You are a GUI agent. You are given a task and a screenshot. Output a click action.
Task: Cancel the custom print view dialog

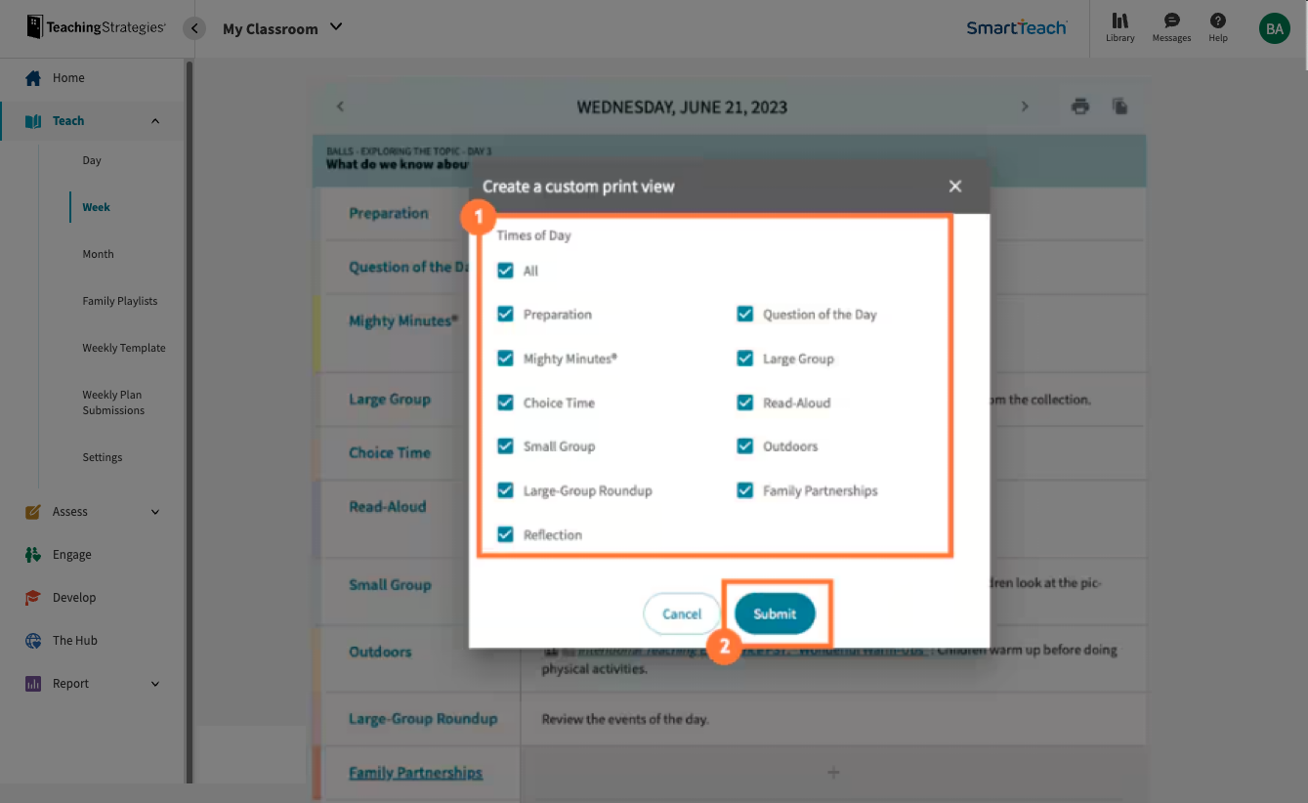click(x=682, y=613)
